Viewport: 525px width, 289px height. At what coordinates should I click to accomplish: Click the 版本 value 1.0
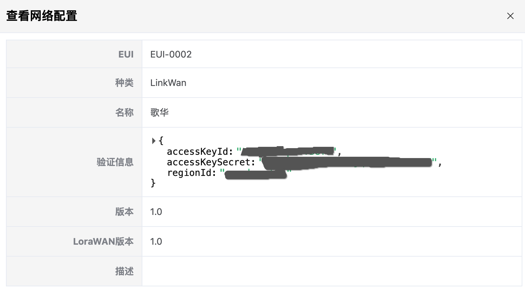[x=156, y=212]
